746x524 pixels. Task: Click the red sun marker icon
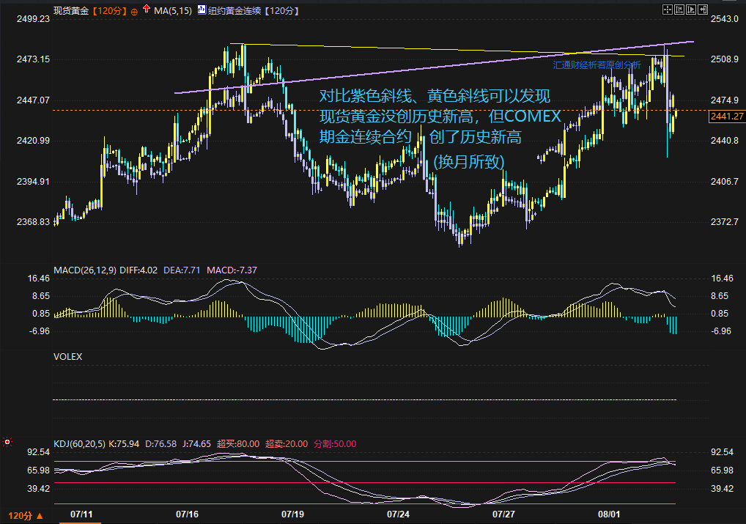click(x=8, y=442)
